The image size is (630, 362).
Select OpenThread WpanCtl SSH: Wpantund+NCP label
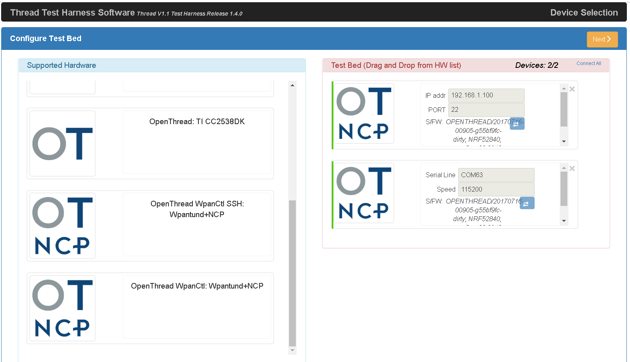click(197, 209)
